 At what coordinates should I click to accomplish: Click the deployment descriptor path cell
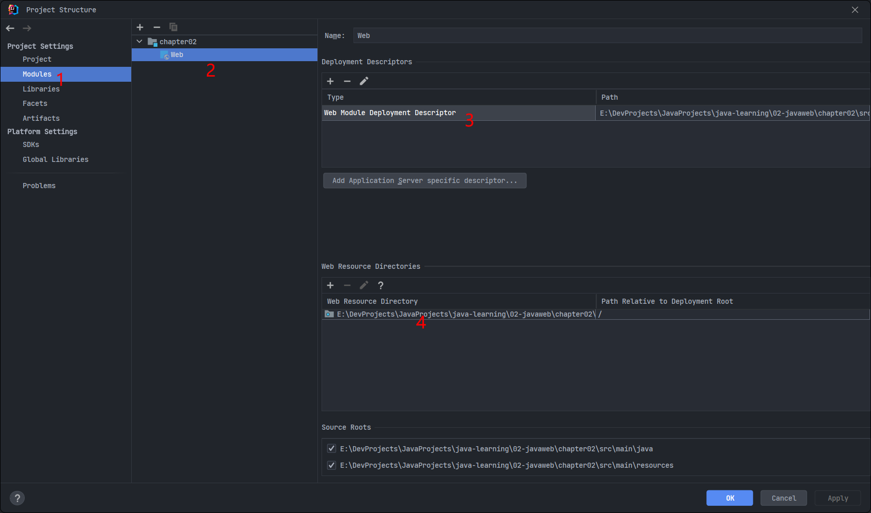[733, 113]
